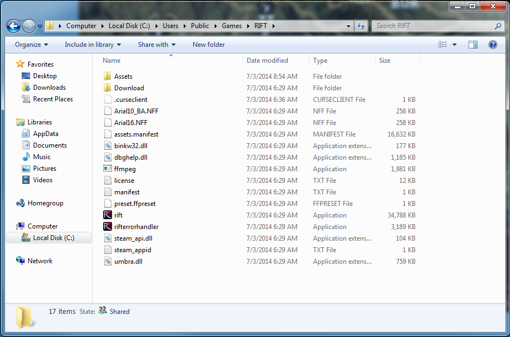Click the Forward navigation arrow
Image resolution: width=510 pixels, height=337 pixels.
(29, 26)
